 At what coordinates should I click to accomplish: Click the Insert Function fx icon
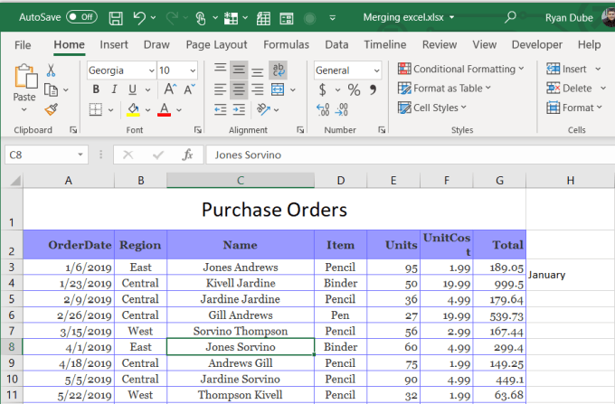[188, 155]
